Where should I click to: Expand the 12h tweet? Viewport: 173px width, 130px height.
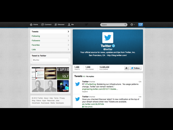pyautogui.click(x=85, y=92)
